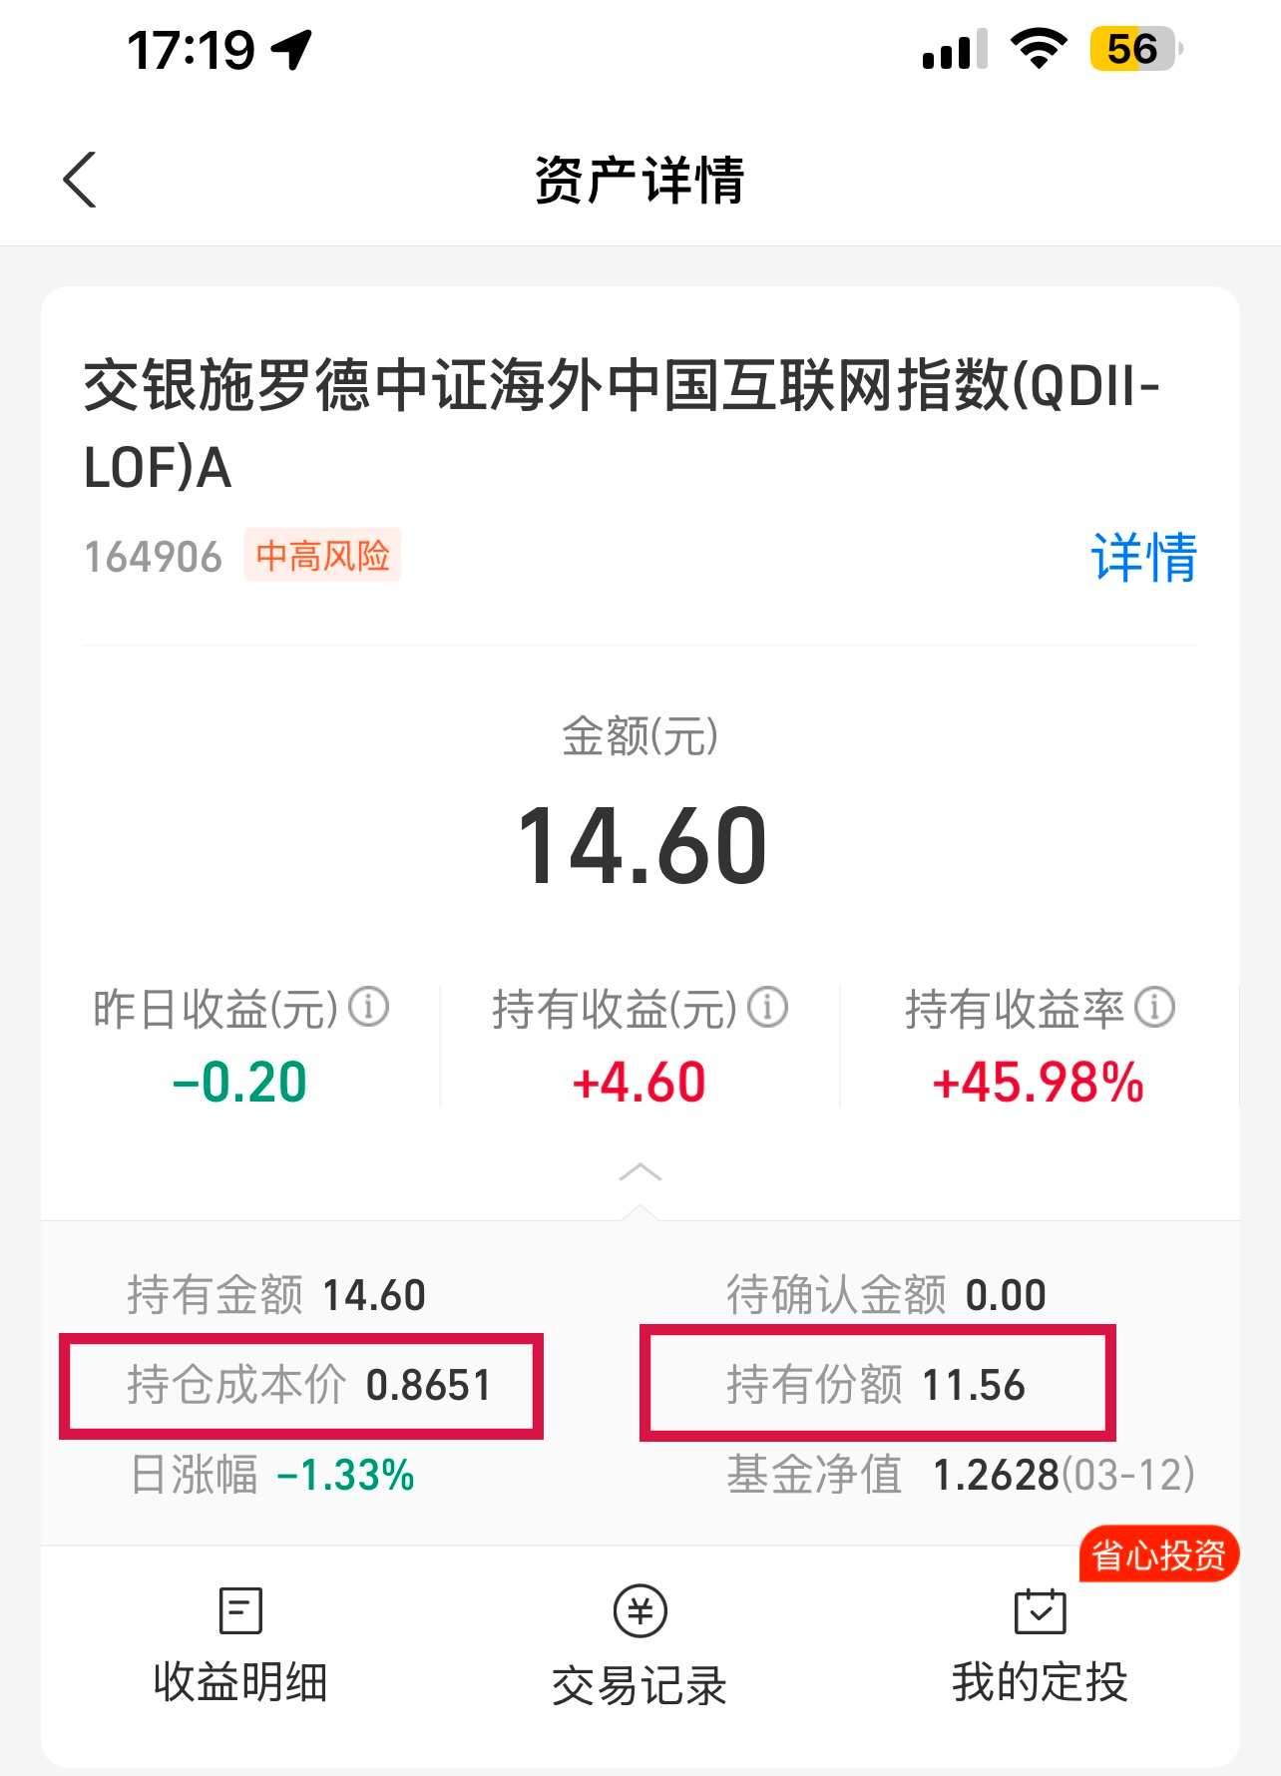This screenshot has width=1281, height=1776.
Task: Open the 我的定投 calendar icon
Action: coord(1040,1610)
